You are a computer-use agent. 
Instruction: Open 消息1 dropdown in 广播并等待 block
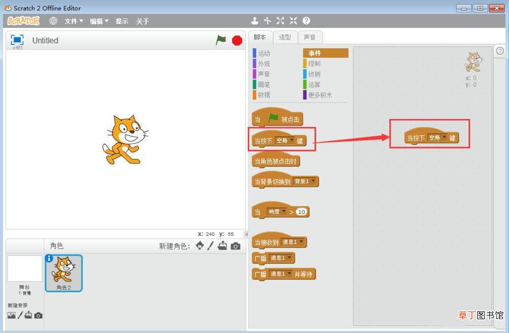point(281,274)
